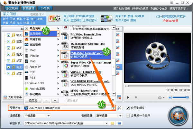Enable the 合并成一个文件 checkbox
The image size is (193, 129).
click(128, 115)
